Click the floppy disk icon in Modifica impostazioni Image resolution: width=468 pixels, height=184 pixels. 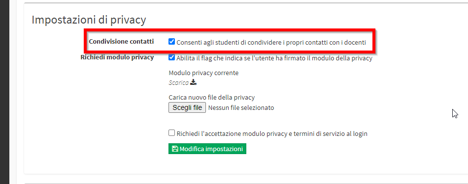[175, 149]
